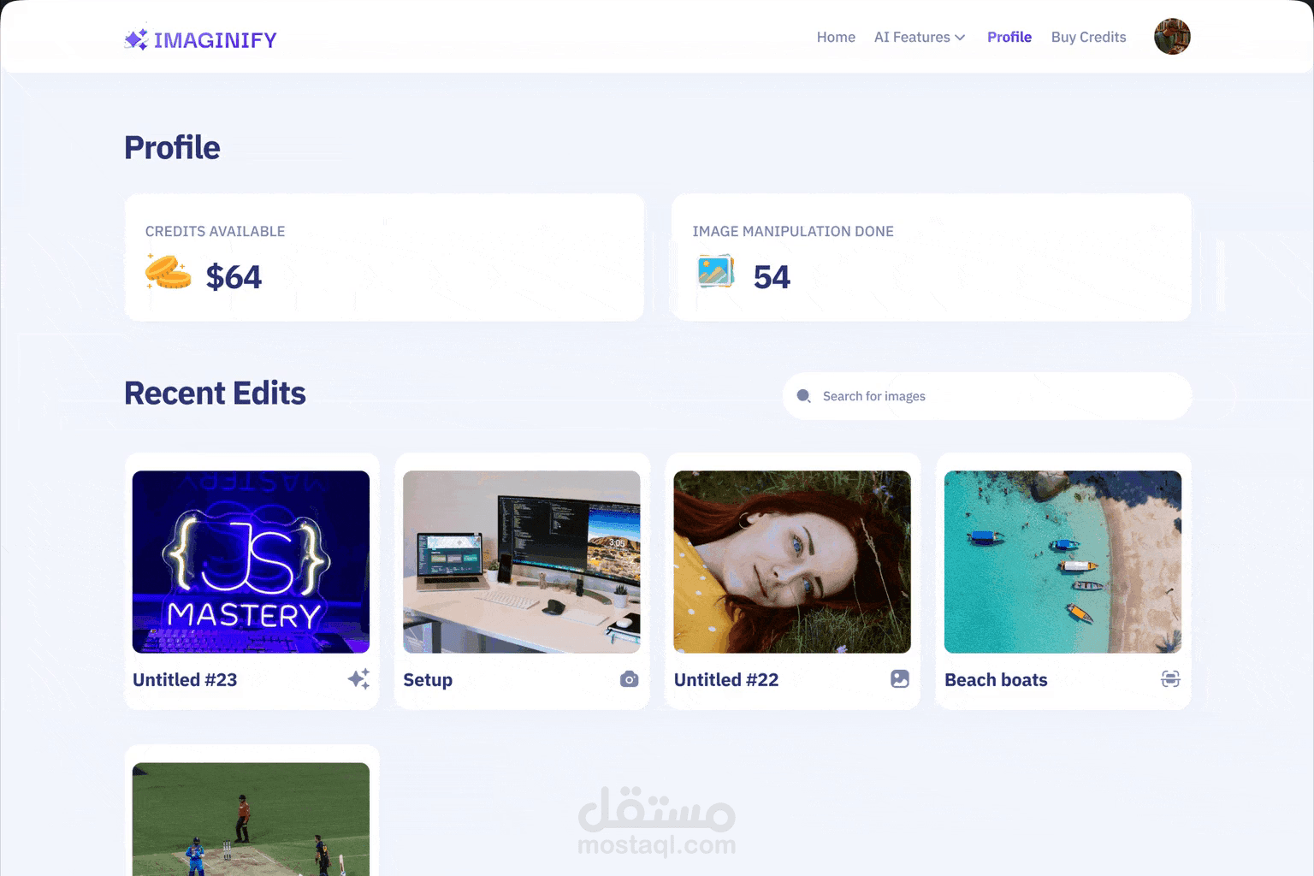This screenshot has height=876, width=1314.
Task: Expand the AI Features dropdown chevron
Action: 960,38
